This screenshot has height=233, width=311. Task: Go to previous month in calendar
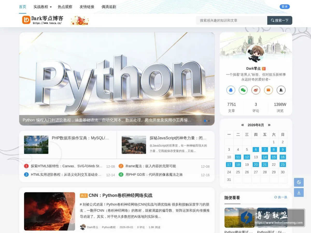[243, 125]
